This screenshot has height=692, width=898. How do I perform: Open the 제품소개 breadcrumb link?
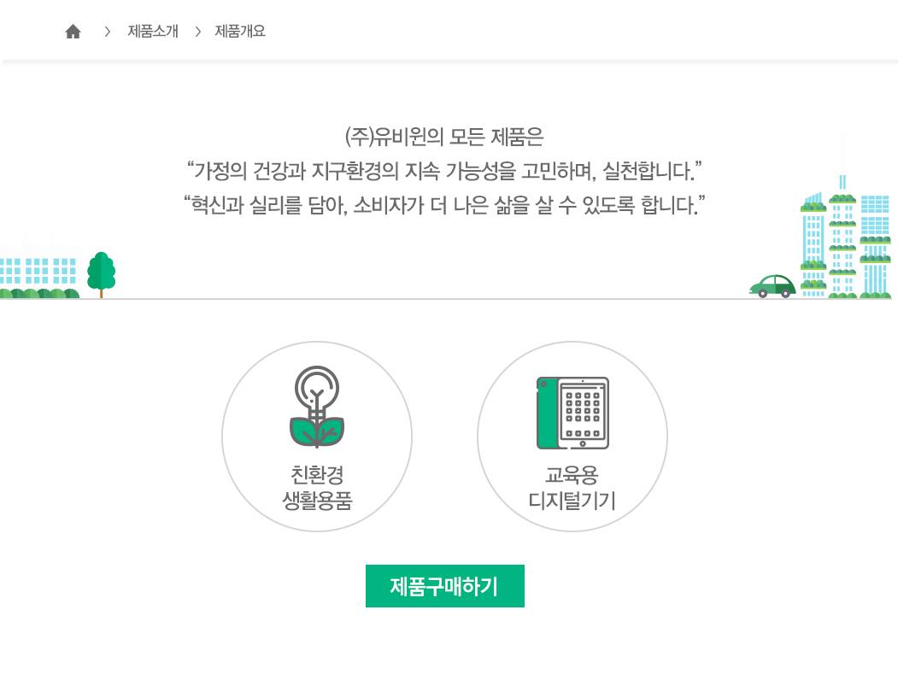153,31
